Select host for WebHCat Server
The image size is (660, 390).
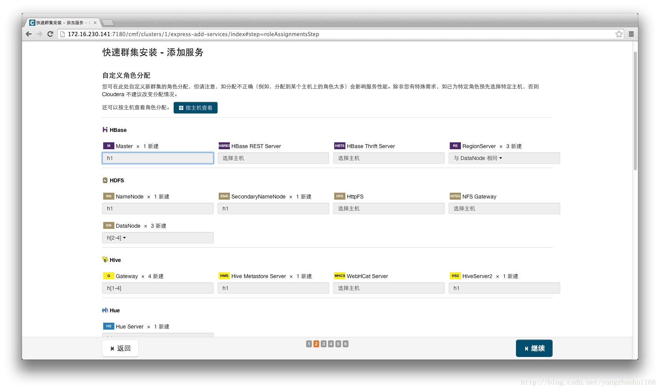pyautogui.click(x=389, y=288)
